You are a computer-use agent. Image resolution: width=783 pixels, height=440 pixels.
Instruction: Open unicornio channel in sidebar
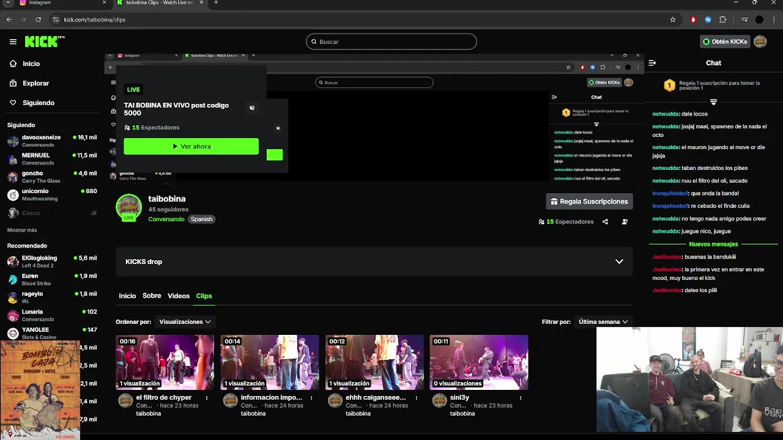(52, 195)
